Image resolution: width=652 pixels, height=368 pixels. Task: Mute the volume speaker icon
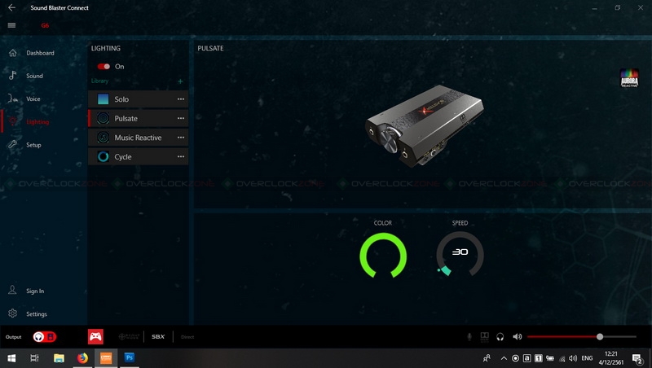pos(517,337)
